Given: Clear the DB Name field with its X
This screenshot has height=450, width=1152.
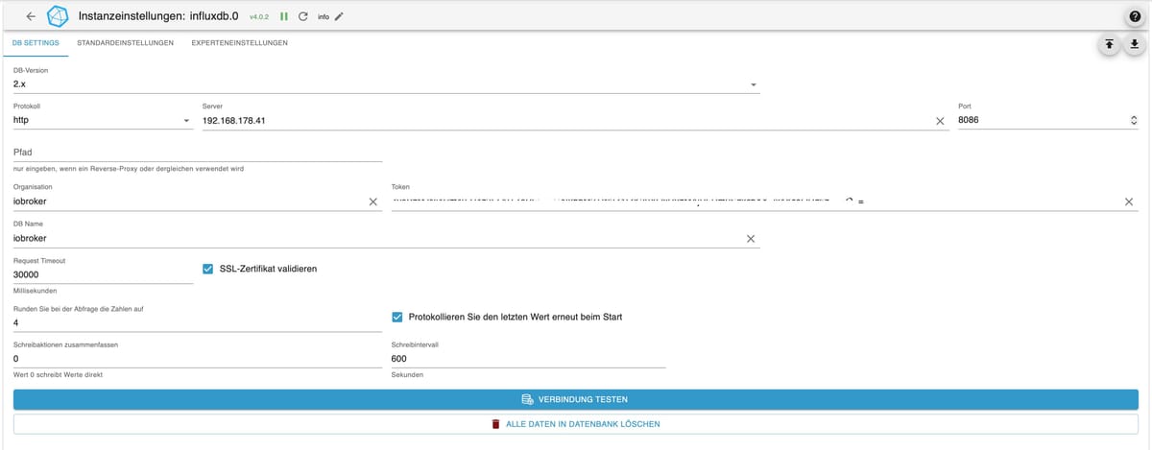Looking at the screenshot, I should pos(751,238).
